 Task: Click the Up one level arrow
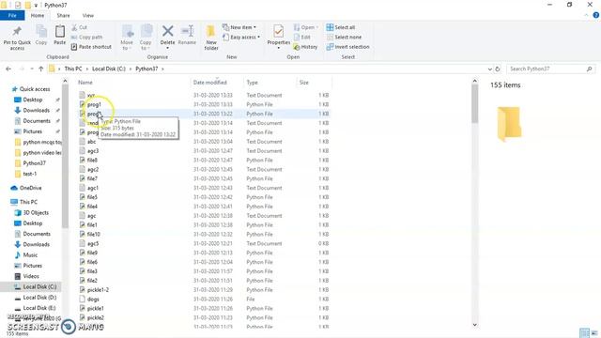[x=41, y=69]
